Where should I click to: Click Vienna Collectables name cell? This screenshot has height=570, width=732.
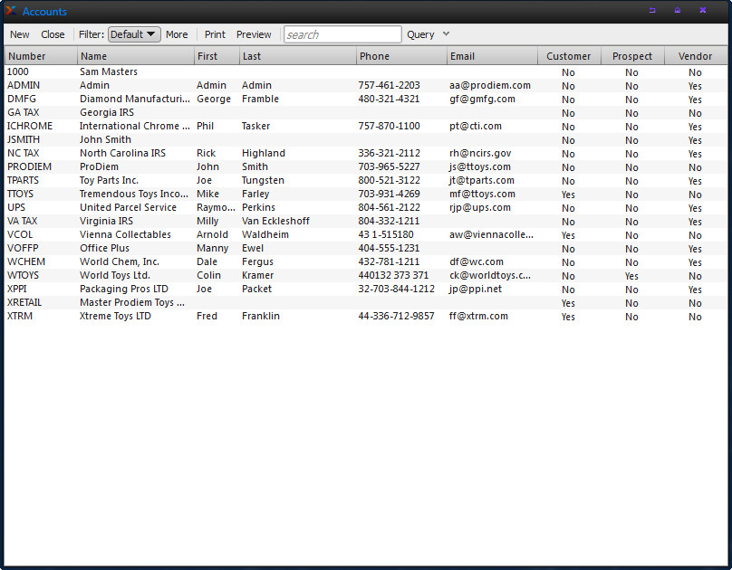(x=125, y=234)
